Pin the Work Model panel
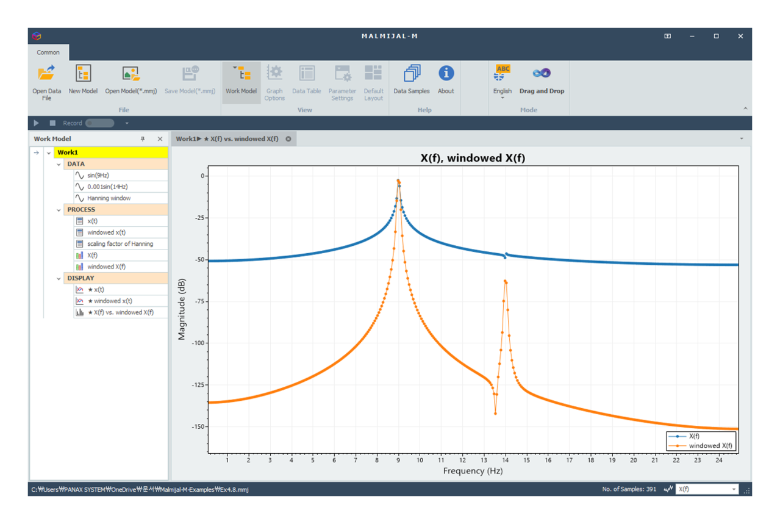Image resolution: width=780 pixels, height=524 pixels. 143,139
